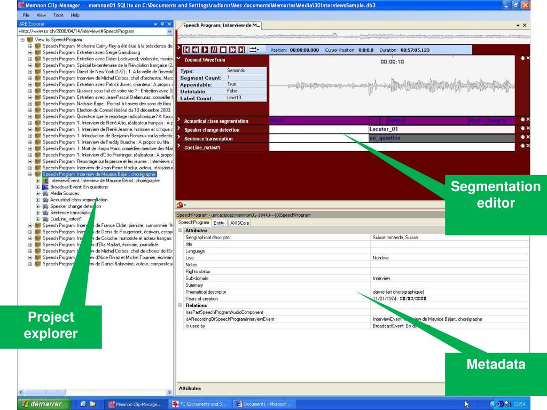Click hand icon on CueLine_rsrtest1 track
The image size is (547, 410).
[522, 146]
